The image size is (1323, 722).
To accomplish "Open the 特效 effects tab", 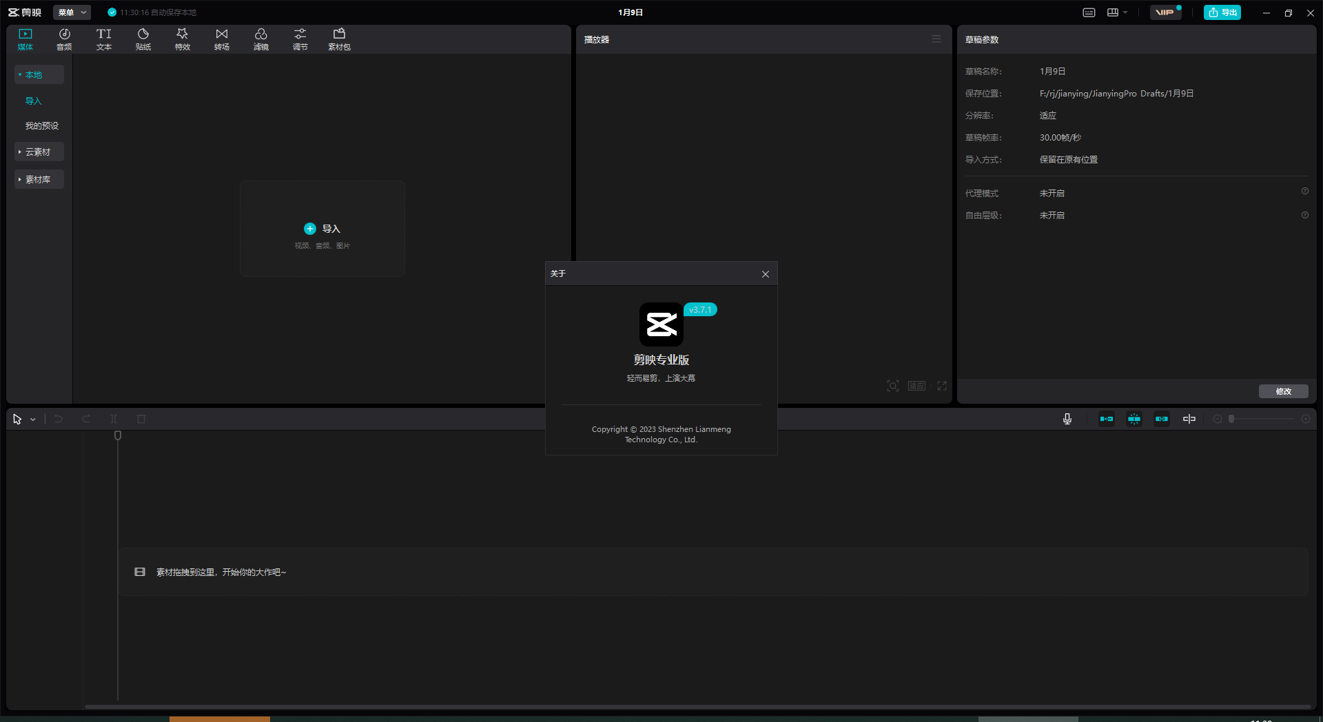I will tap(183, 39).
